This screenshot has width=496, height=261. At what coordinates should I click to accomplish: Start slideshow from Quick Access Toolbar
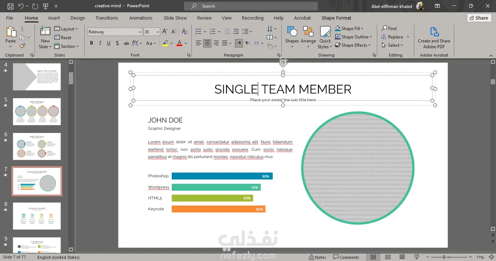(45, 6)
